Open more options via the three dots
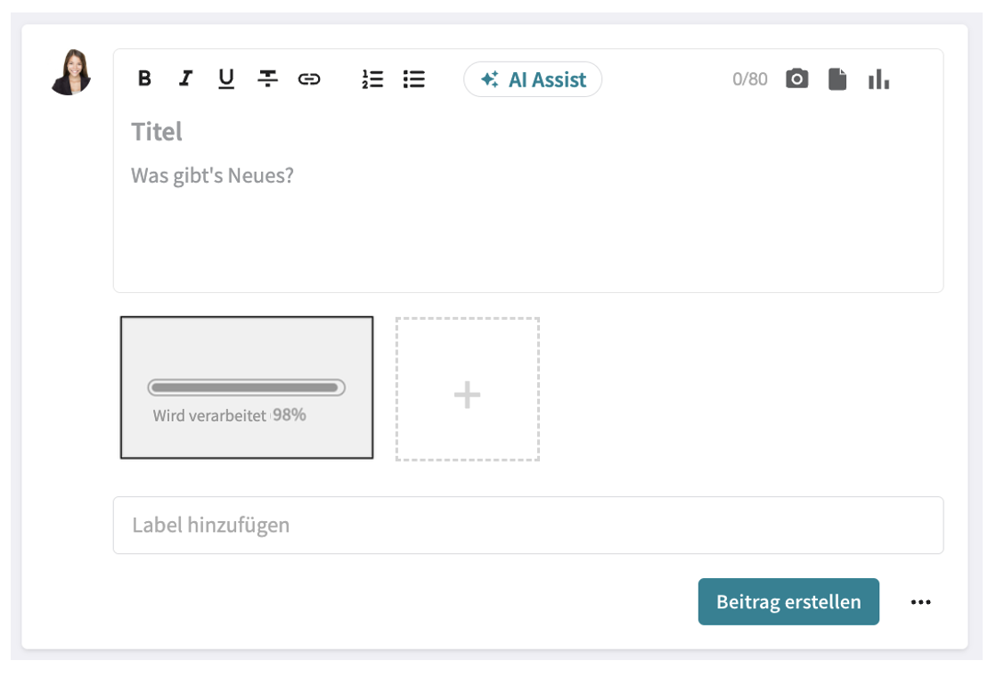The width and height of the screenshot is (996, 677). tap(921, 601)
